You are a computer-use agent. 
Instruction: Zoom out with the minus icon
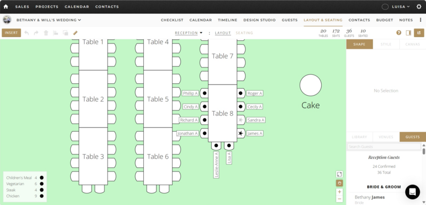339,199
